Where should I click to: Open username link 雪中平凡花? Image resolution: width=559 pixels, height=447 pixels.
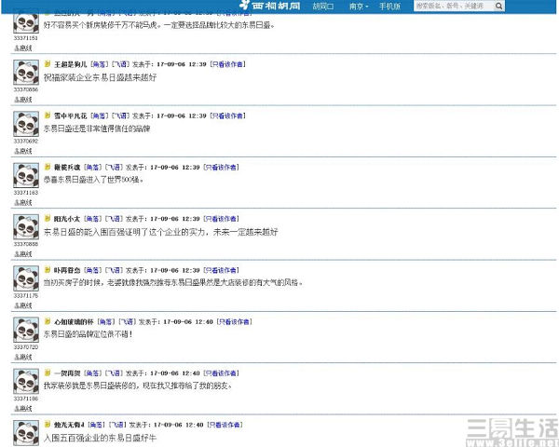pos(70,115)
